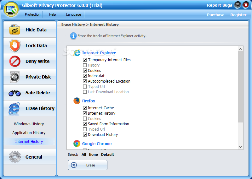Toggle Firefox Internet History checkbox
This screenshot has width=252, height=179.
coord(85,113)
